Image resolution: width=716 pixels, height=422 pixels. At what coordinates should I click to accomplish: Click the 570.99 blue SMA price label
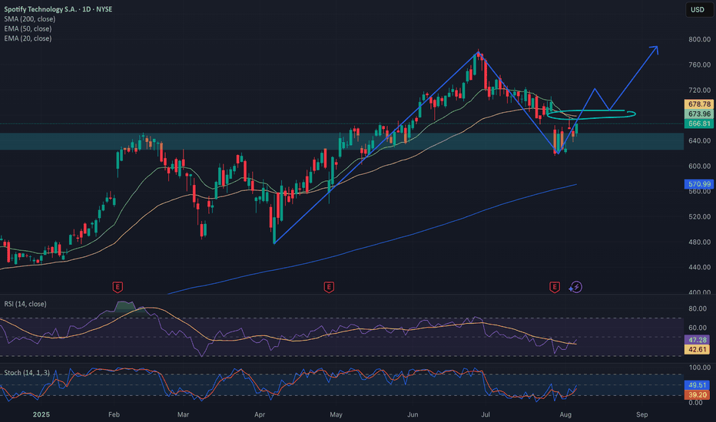tap(699, 184)
